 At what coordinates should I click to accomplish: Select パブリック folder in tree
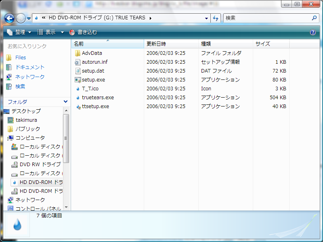(x=28, y=129)
